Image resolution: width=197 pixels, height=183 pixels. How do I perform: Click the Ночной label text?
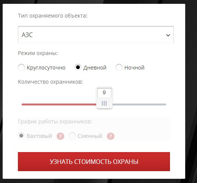pyautogui.click(x=134, y=68)
